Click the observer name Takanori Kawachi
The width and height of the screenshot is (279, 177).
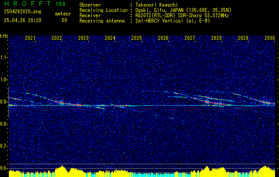[x=157, y=5]
